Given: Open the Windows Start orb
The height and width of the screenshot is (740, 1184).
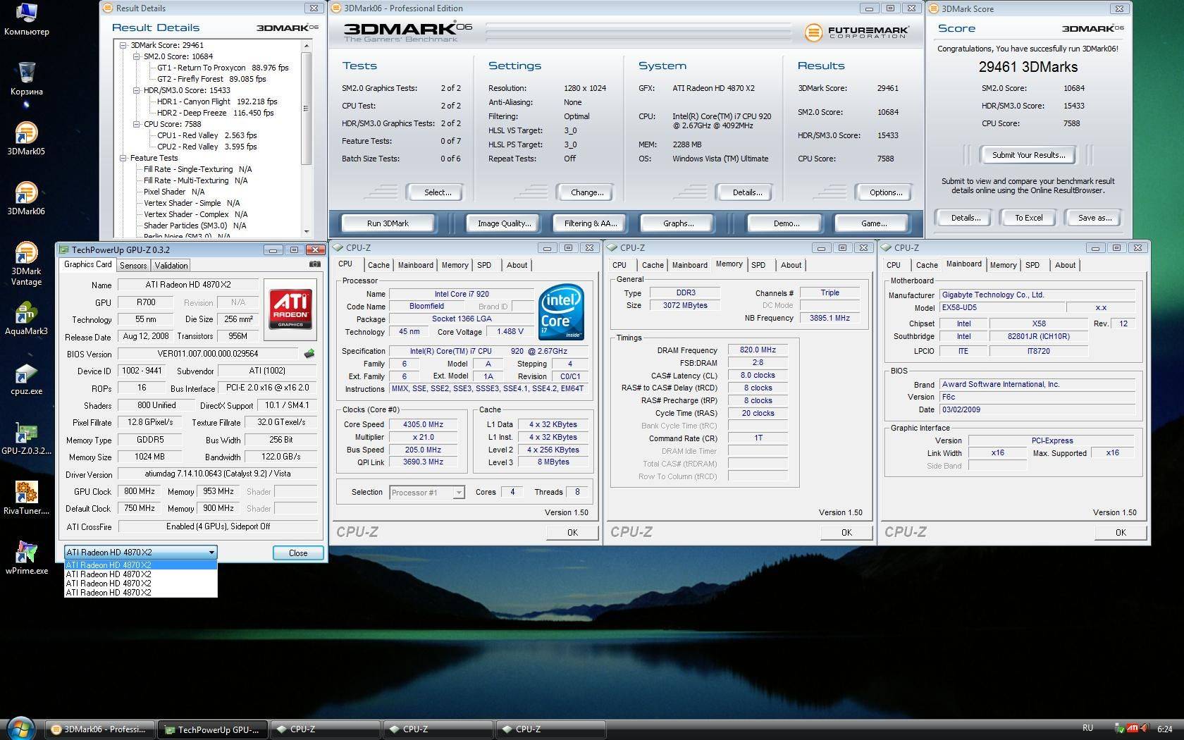Looking at the screenshot, I should [21, 728].
